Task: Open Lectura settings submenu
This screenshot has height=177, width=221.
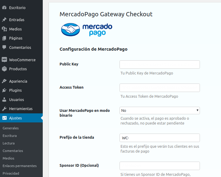Action: tap(9, 143)
